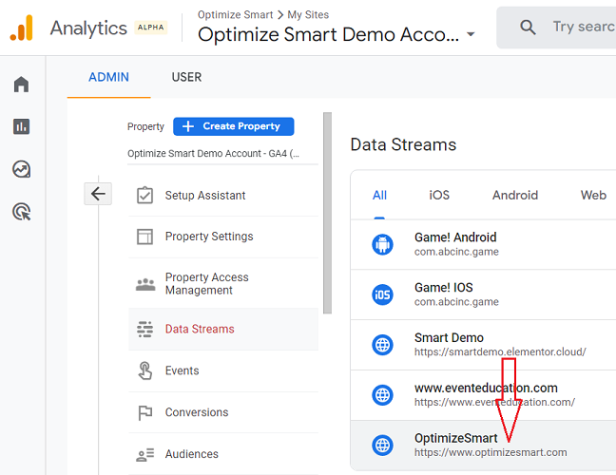The width and height of the screenshot is (616, 475).
Task: Click the Setup Assistant checklist icon
Action: (x=144, y=195)
